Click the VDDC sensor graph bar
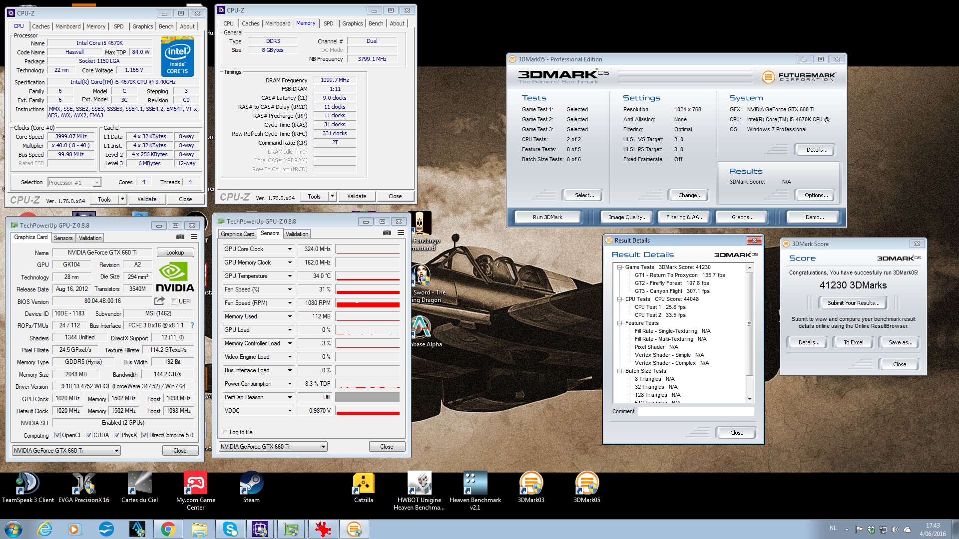 (367, 411)
